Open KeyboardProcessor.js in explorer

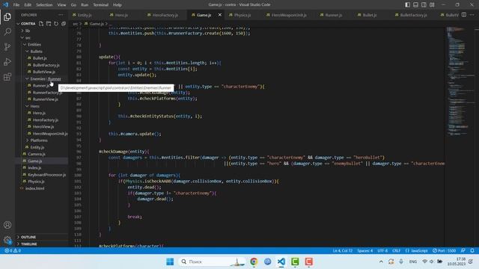point(46,175)
